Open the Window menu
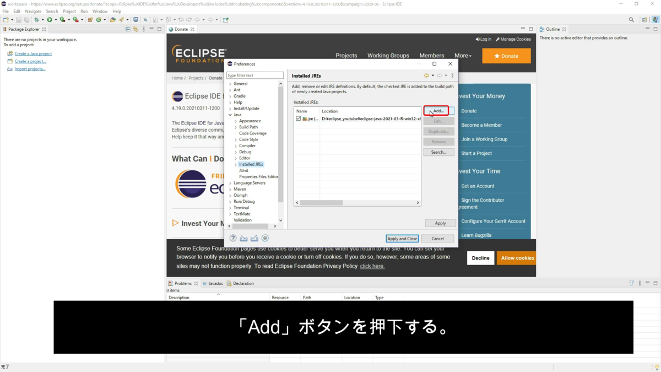Image resolution: width=661 pixels, height=372 pixels. 100,11
